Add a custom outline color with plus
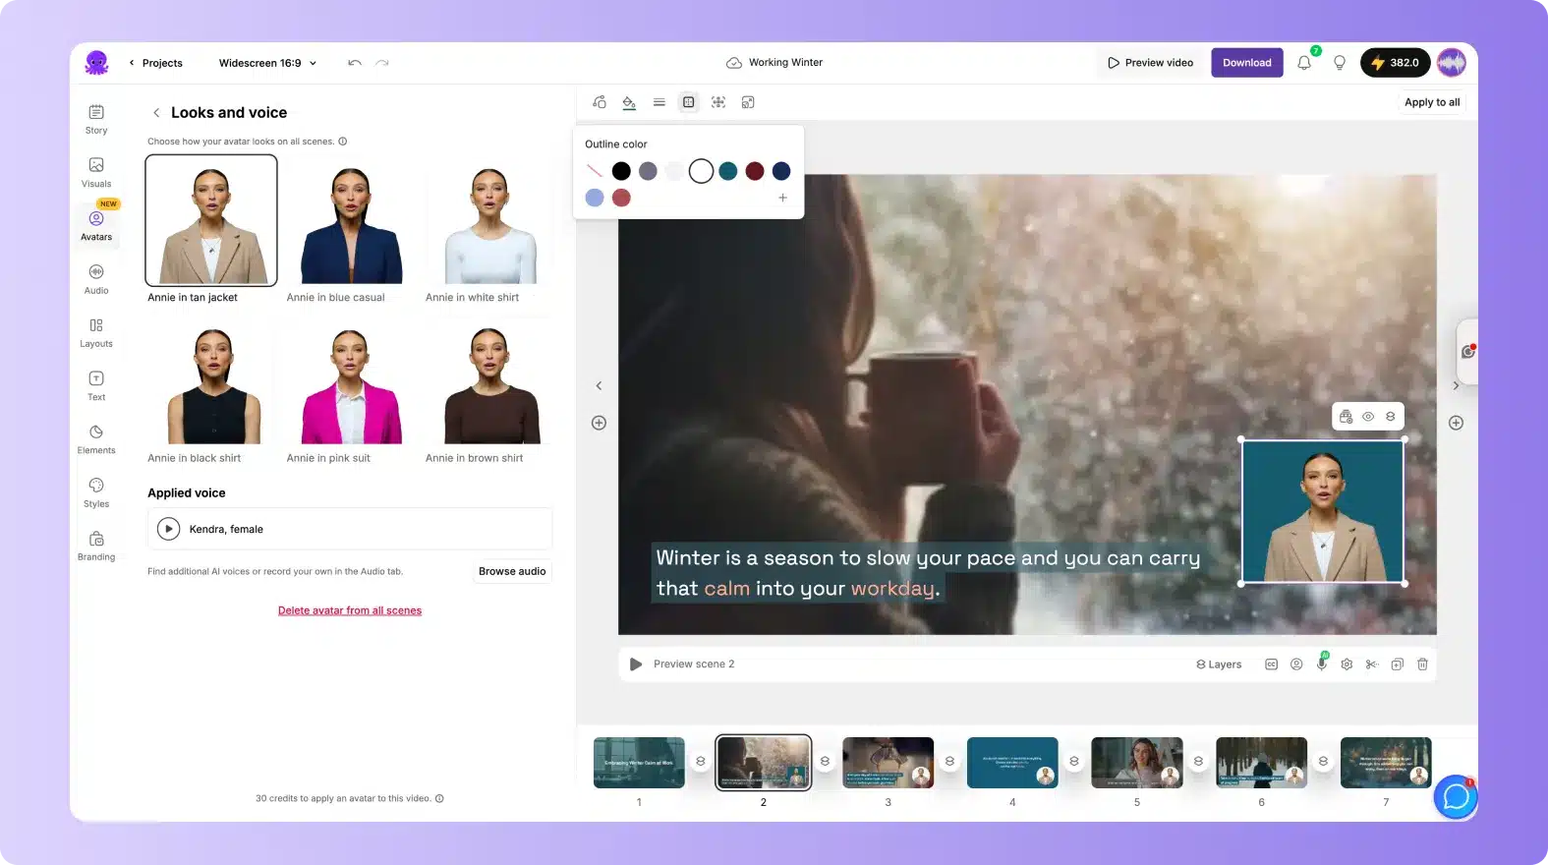This screenshot has height=865, width=1548. [x=782, y=198]
